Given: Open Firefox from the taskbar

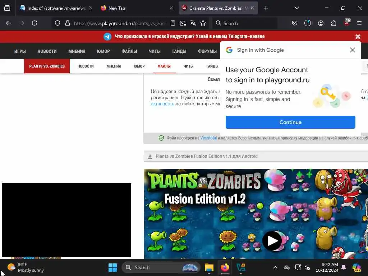Looking at the screenshot, I should [x=225, y=267].
